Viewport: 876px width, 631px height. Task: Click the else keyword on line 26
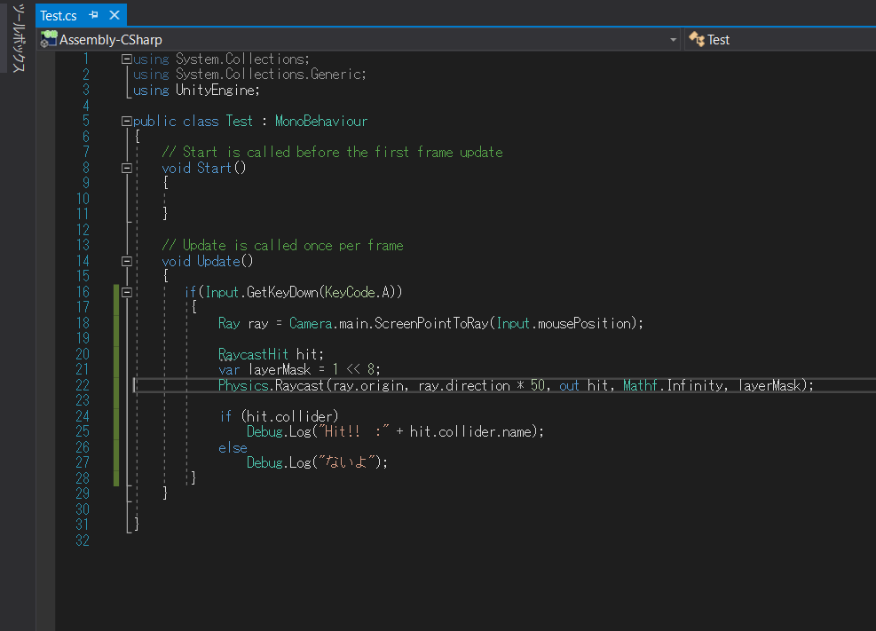tap(233, 447)
